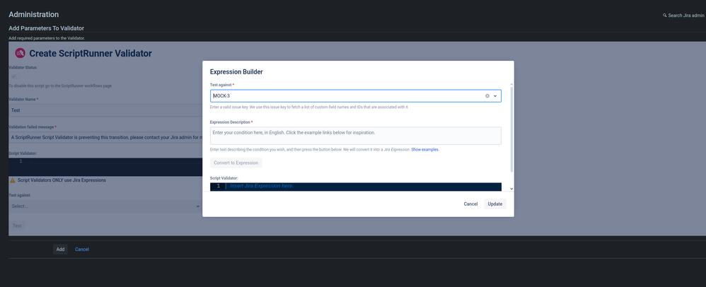Click the background Script Validator code editor
This screenshot has height=287, width=706.
click(x=105, y=167)
